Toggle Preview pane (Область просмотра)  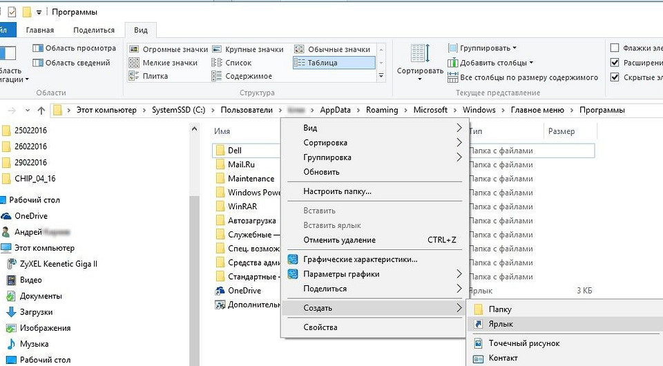pos(74,48)
